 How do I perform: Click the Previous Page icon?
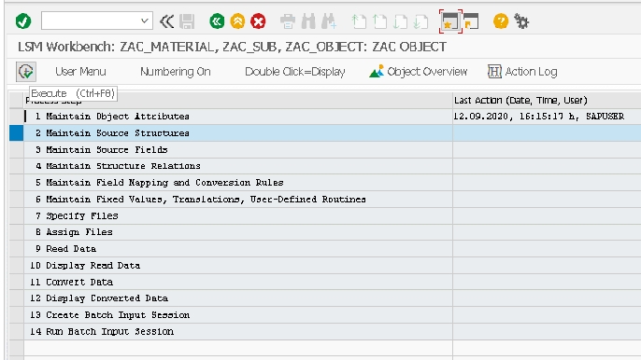379,21
